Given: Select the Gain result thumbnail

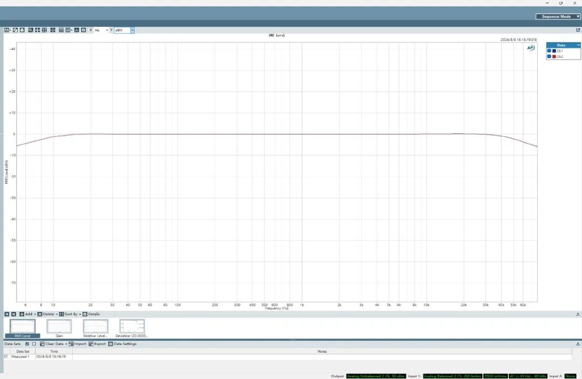Looking at the screenshot, I should coord(59,328).
